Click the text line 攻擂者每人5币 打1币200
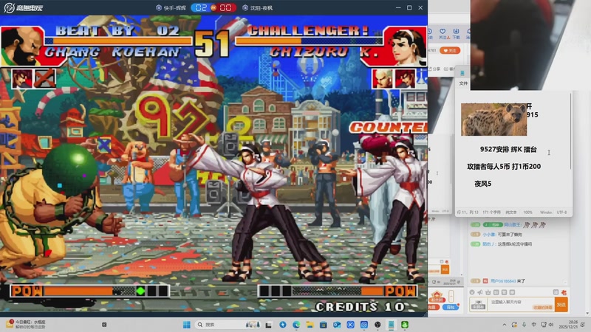This screenshot has width=591, height=332. [x=504, y=167]
